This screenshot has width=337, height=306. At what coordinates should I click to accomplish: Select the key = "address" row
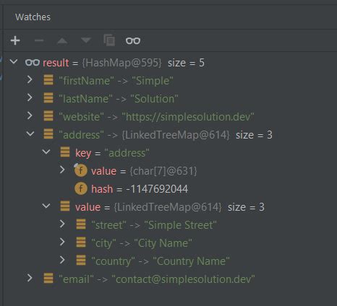pos(170,153)
